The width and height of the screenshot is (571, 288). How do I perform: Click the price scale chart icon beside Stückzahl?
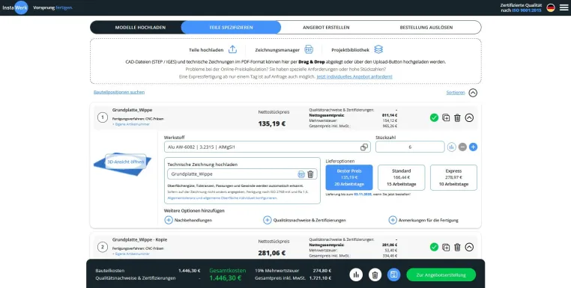(452, 147)
